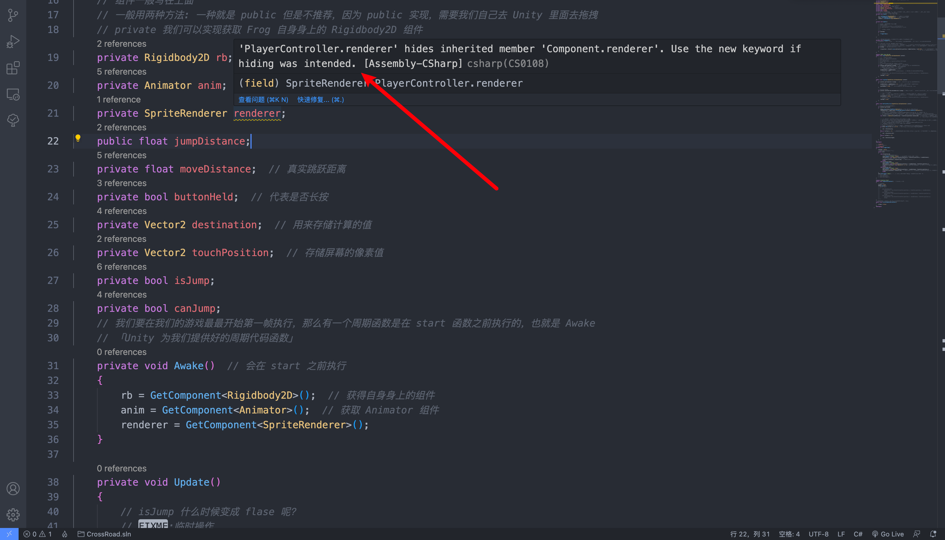Image resolution: width=945 pixels, height=540 pixels.
Task: Open the Run and Debug view
Action: point(13,42)
